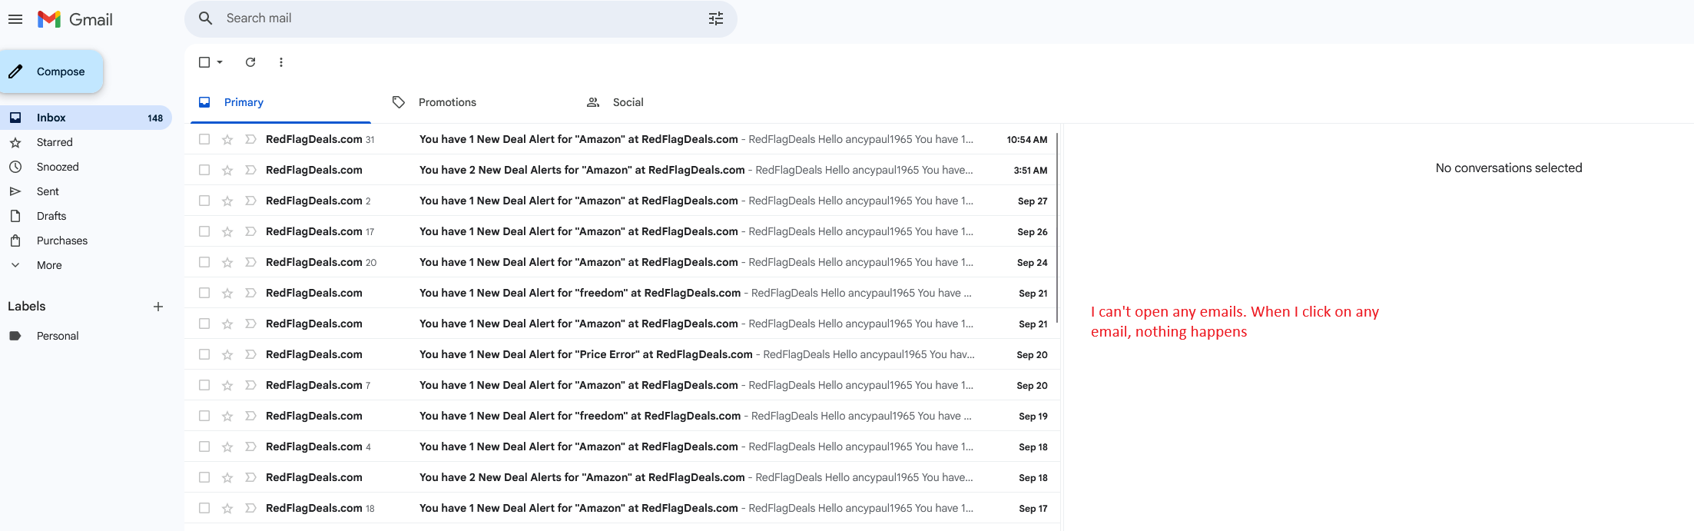Star the Sep 24 email

pyautogui.click(x=227, y=262)
